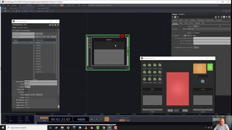Switch to the Label parameter page

(x=181, y=23)
